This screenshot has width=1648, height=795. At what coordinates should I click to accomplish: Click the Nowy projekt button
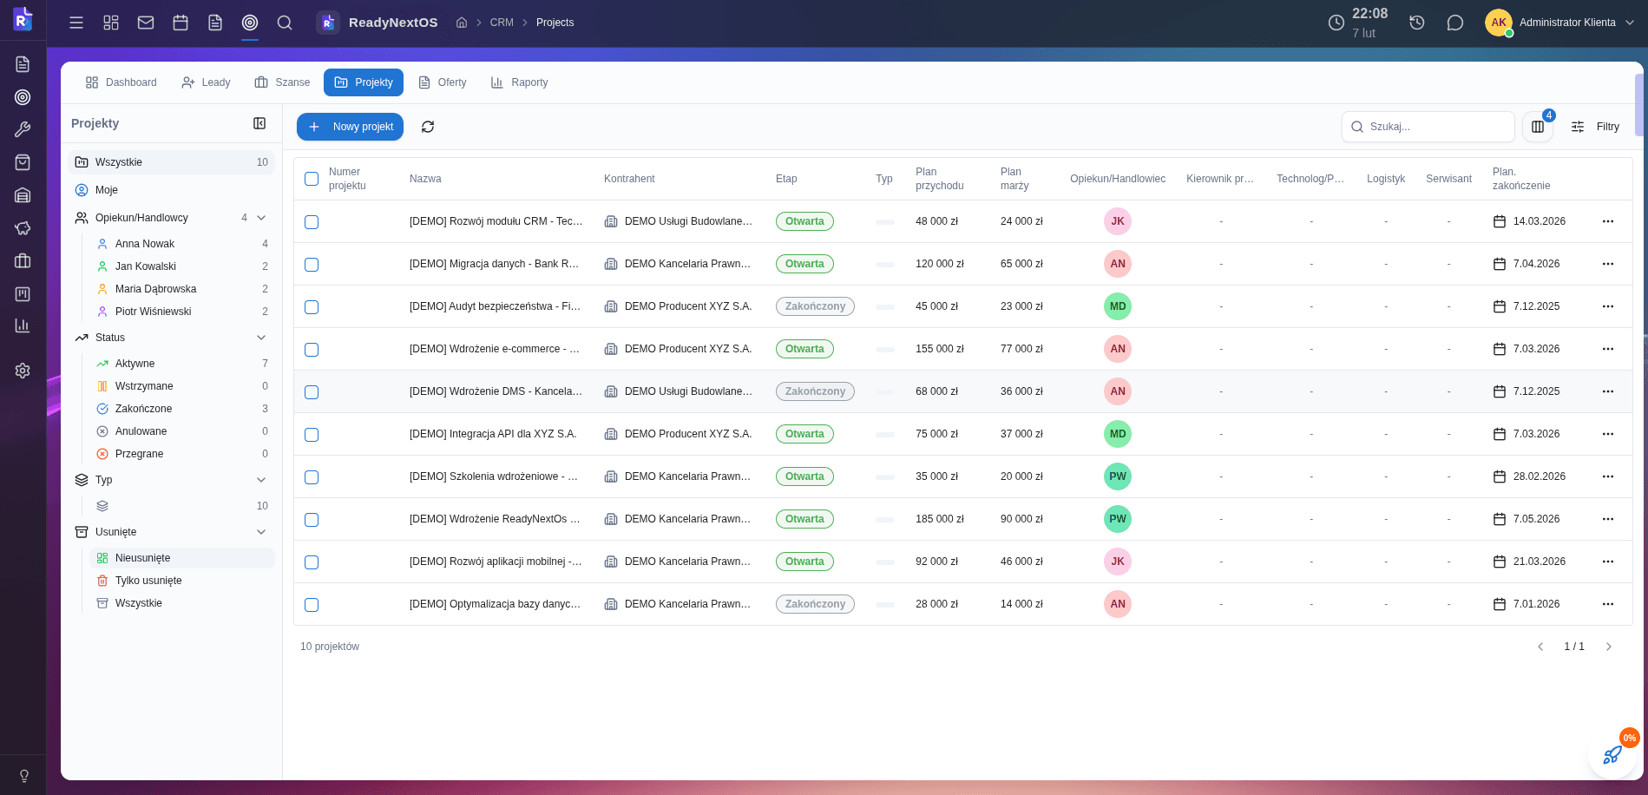pyautogui.click(x=350, y=127)
